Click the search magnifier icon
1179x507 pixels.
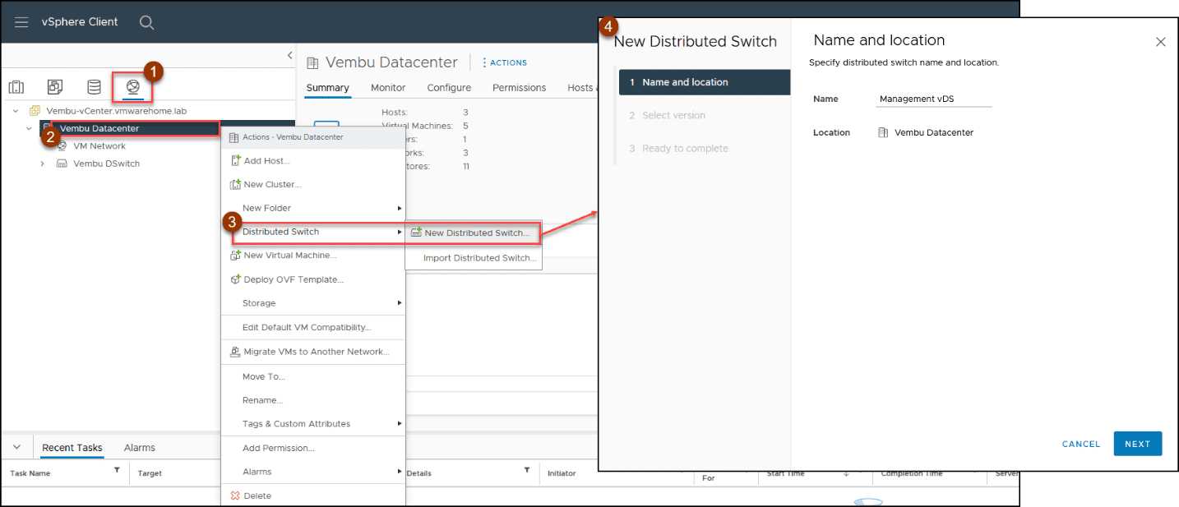coord(146,22)
